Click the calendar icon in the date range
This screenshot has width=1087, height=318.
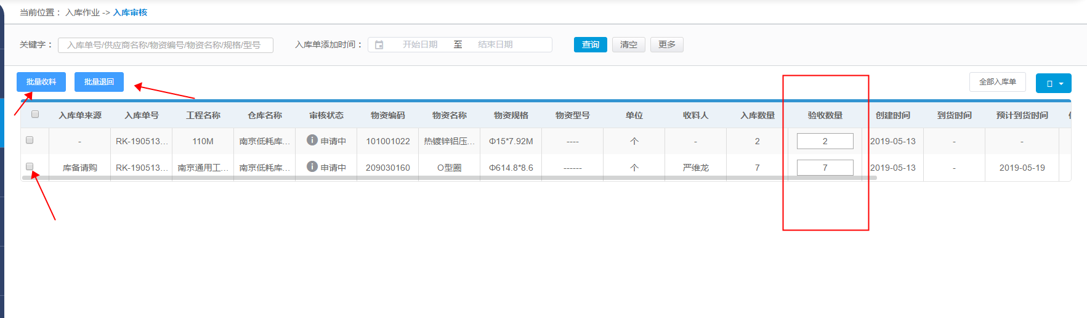point(379,45)
